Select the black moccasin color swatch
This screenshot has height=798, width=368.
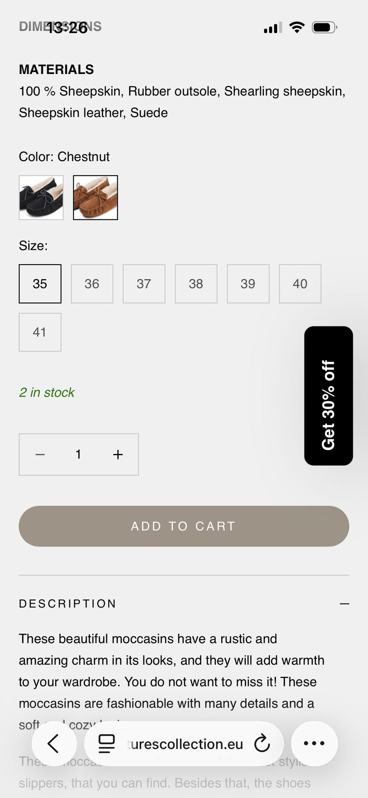pyautogui.click(x=41, y=197)
